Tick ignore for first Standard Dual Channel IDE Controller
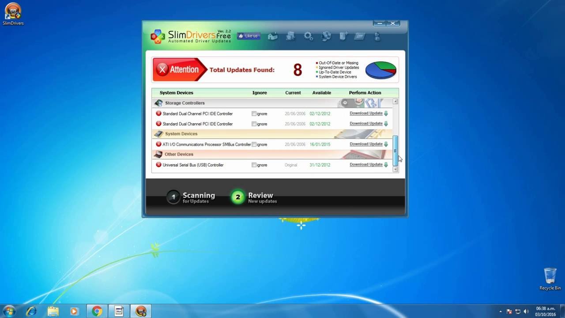The height and width of the screenshot is (318, 565). pos(254,114)
